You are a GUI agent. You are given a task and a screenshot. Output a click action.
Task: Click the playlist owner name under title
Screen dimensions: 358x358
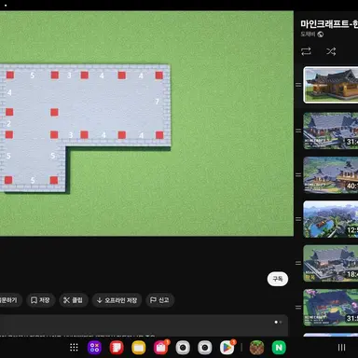tap(308, 34)
